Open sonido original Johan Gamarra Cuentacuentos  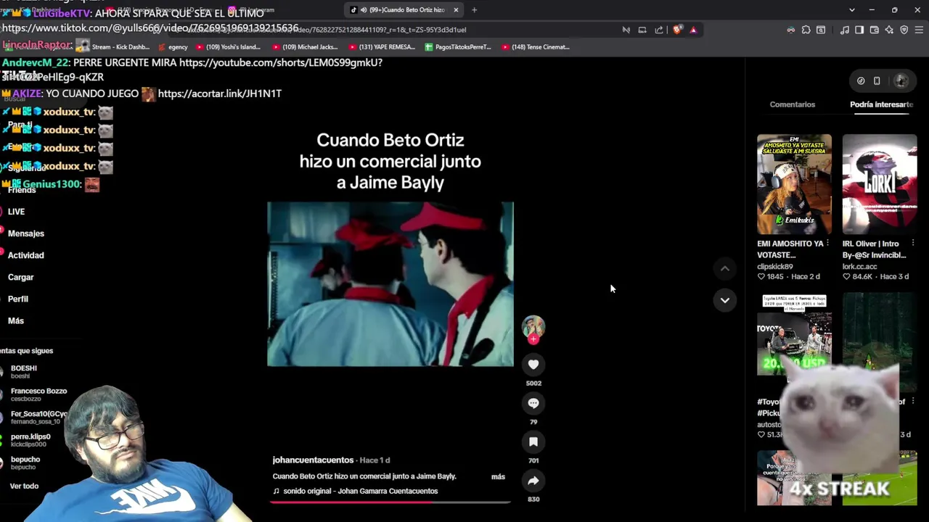click(361, 491)
